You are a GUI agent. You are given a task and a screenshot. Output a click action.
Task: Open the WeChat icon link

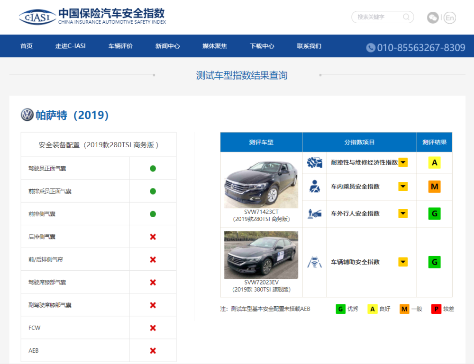coord(433,18)
